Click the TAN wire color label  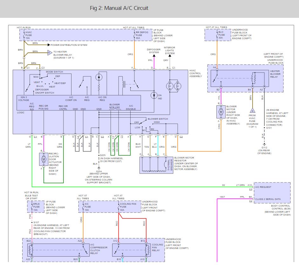point(146,147)
